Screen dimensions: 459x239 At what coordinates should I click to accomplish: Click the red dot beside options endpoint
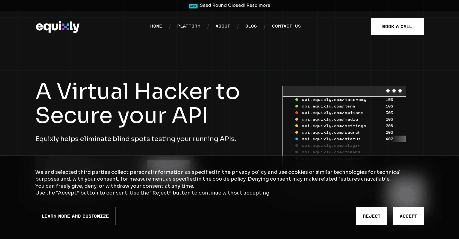click(297, 113)
